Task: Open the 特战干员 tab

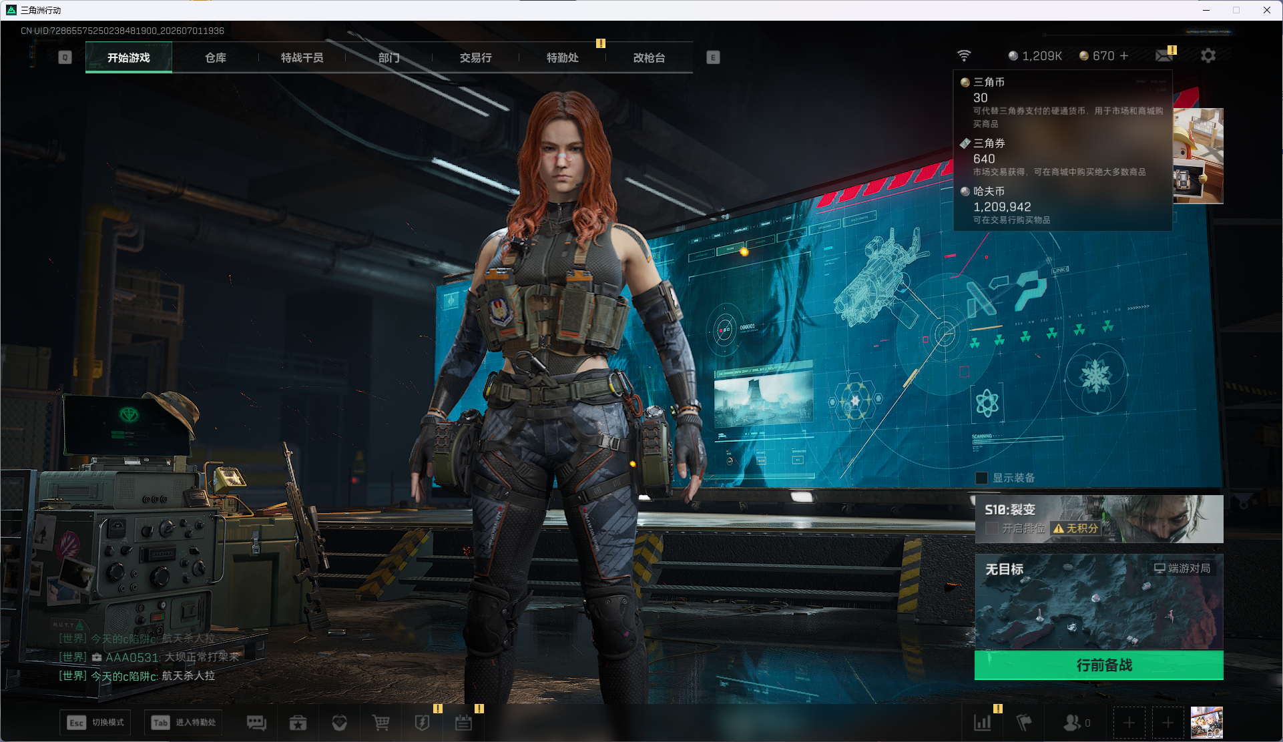Action: 302,57
